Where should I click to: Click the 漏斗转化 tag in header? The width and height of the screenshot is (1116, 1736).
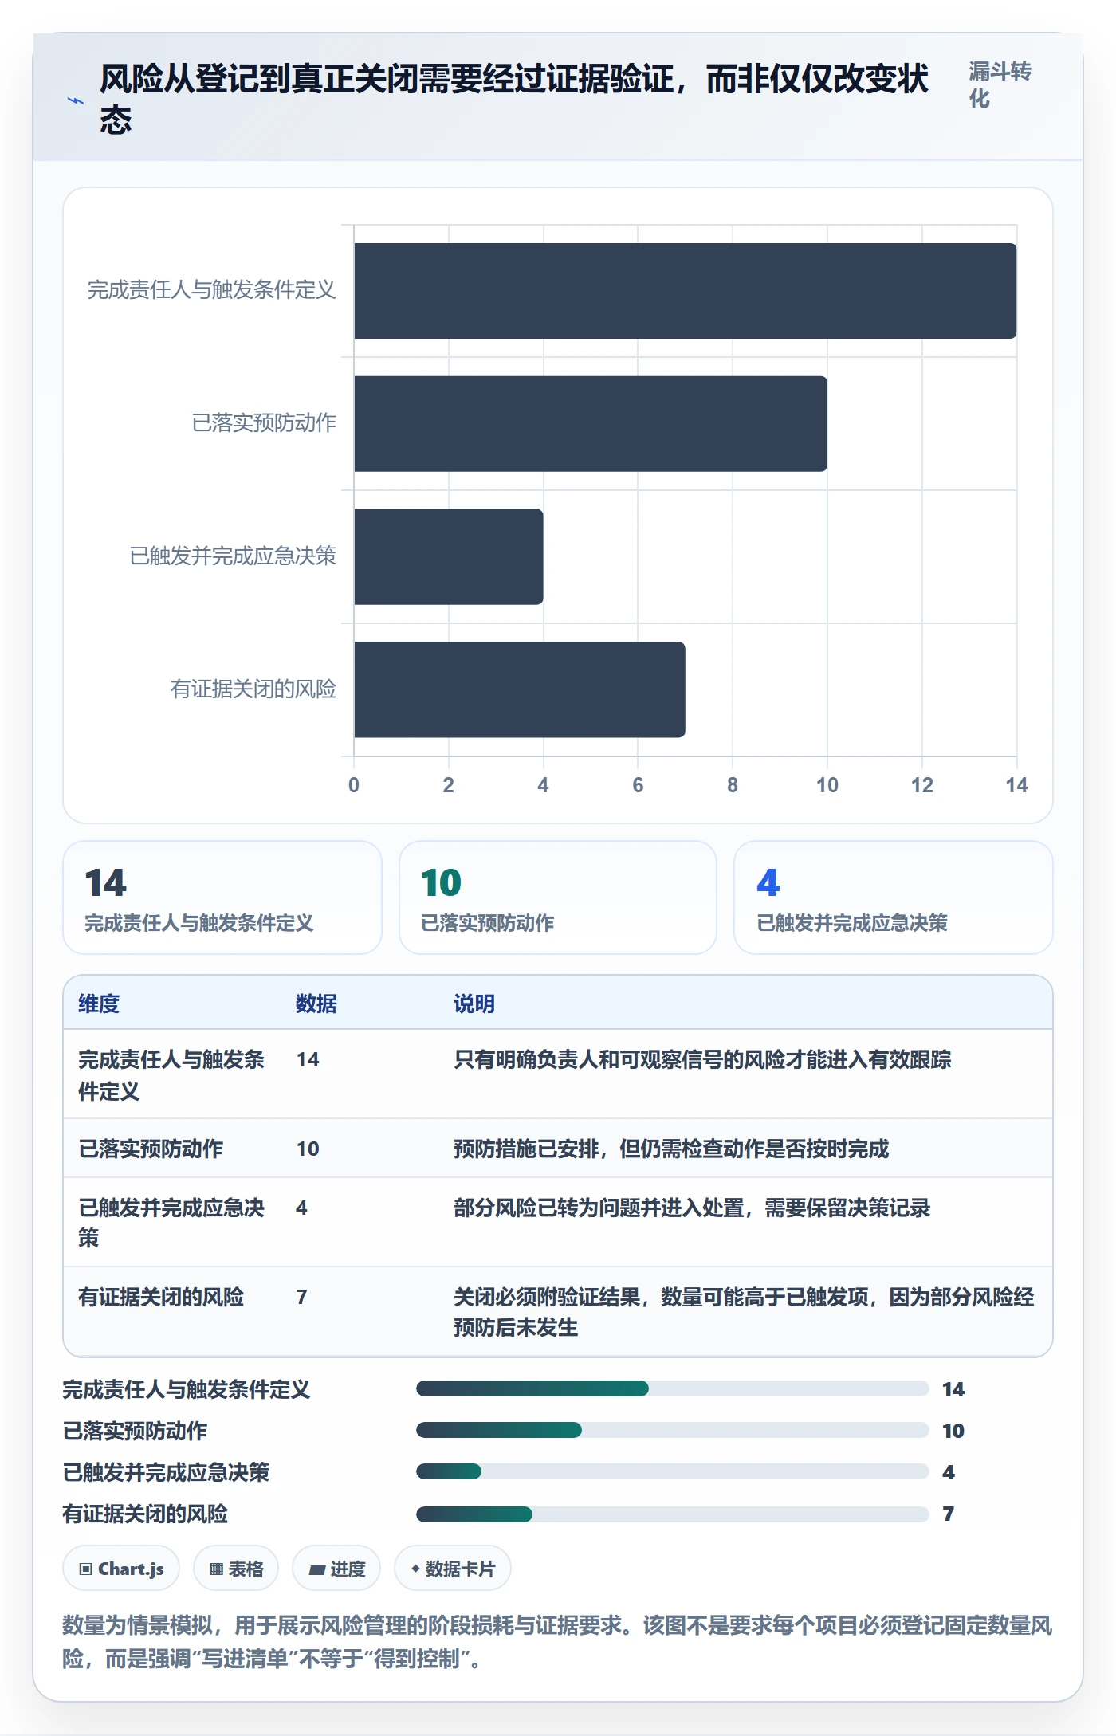(x=1000, y=84)
